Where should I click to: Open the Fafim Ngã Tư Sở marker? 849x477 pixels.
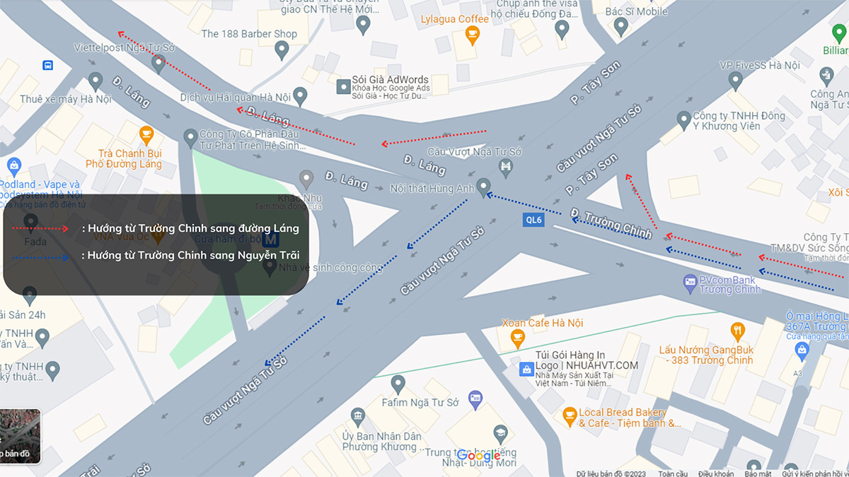[398, 384]
